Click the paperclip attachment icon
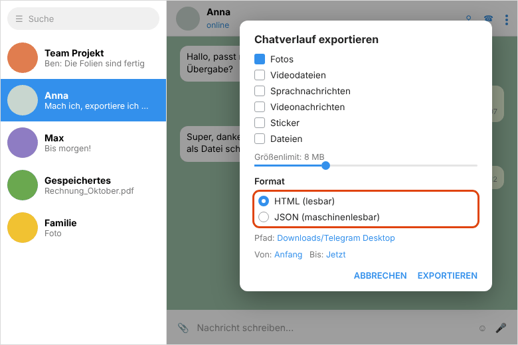 (x=183, y=328)
